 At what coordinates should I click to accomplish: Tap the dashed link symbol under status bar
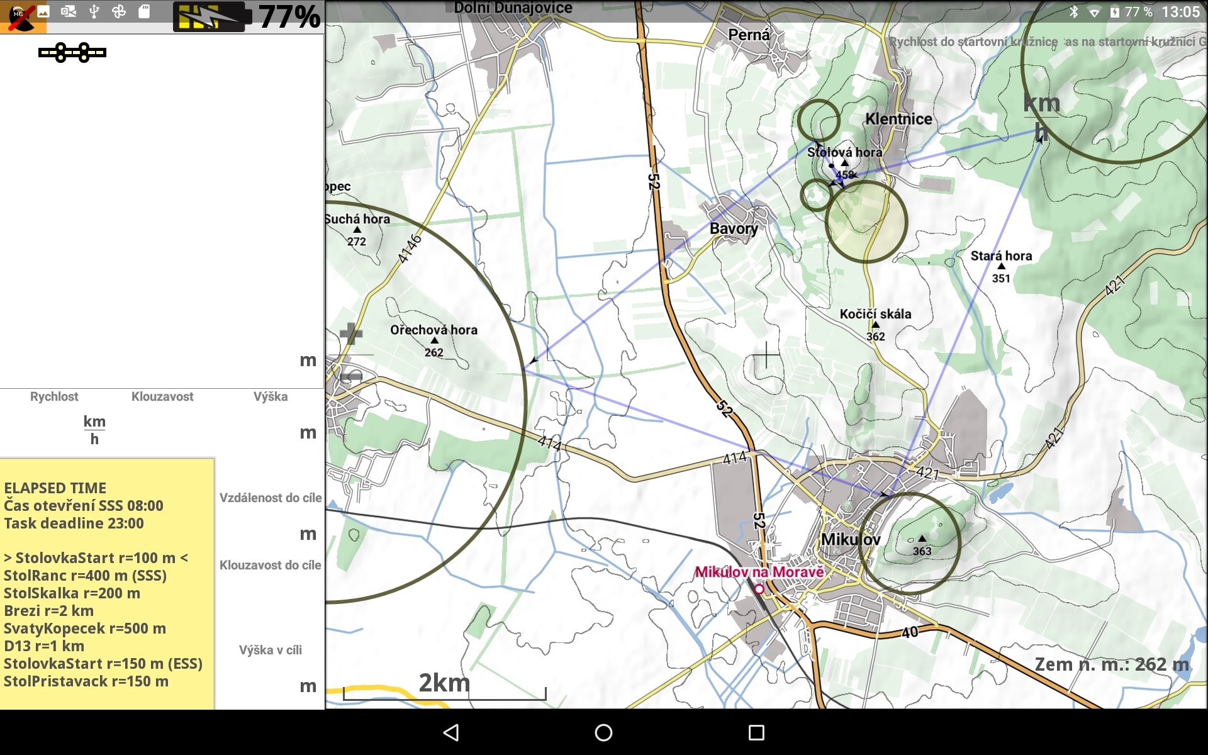coord(72,53)
